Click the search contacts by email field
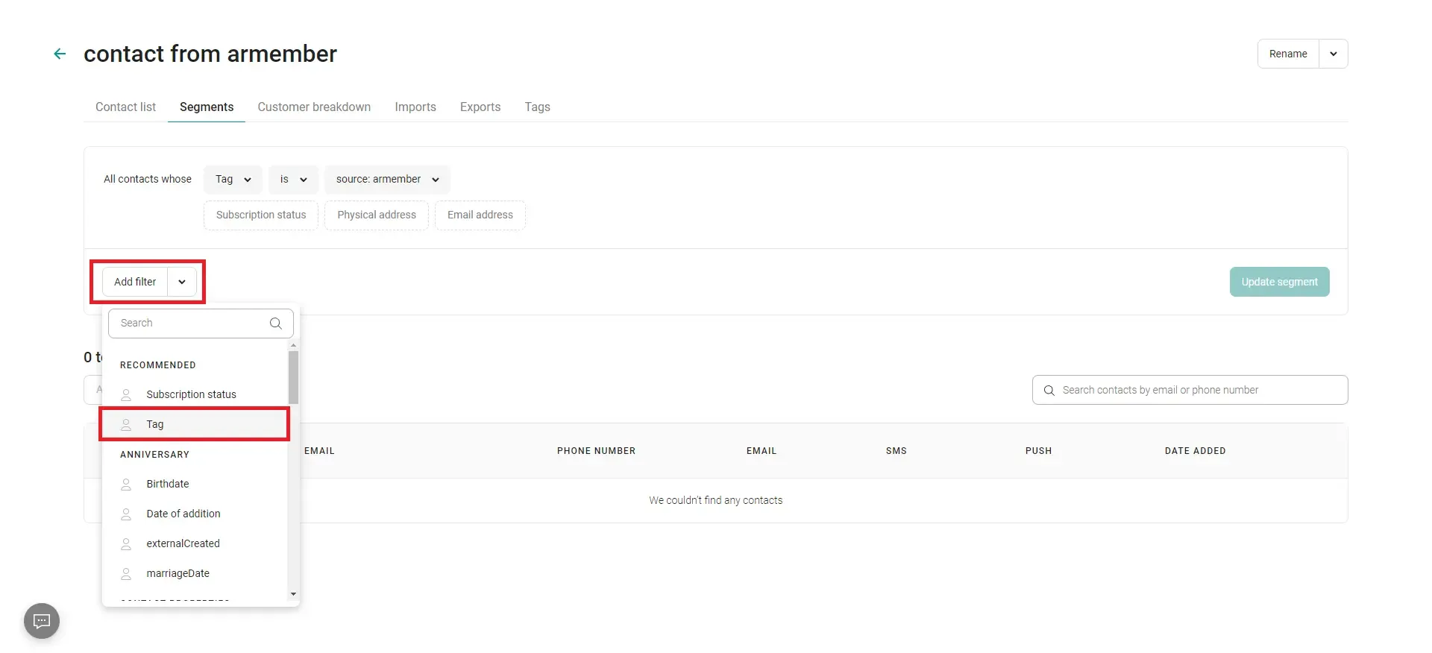 coord(1190,390)
